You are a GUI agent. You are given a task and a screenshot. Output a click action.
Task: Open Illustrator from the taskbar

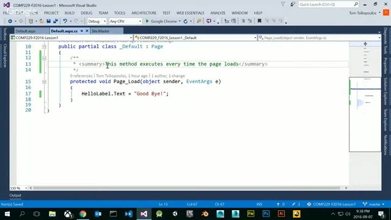coord(281,214)
